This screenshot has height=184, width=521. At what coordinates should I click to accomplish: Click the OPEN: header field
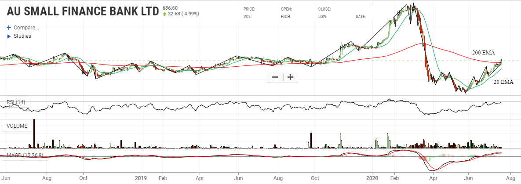click(x=286, y=9)
